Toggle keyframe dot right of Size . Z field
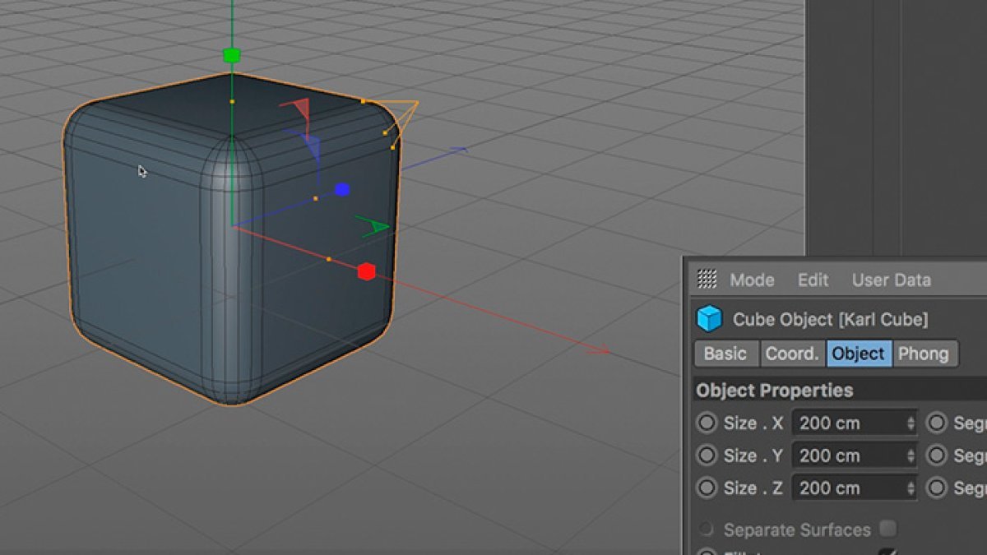Image resolution: width=987 pixels, height=555 pixels. tap(937, 488)
